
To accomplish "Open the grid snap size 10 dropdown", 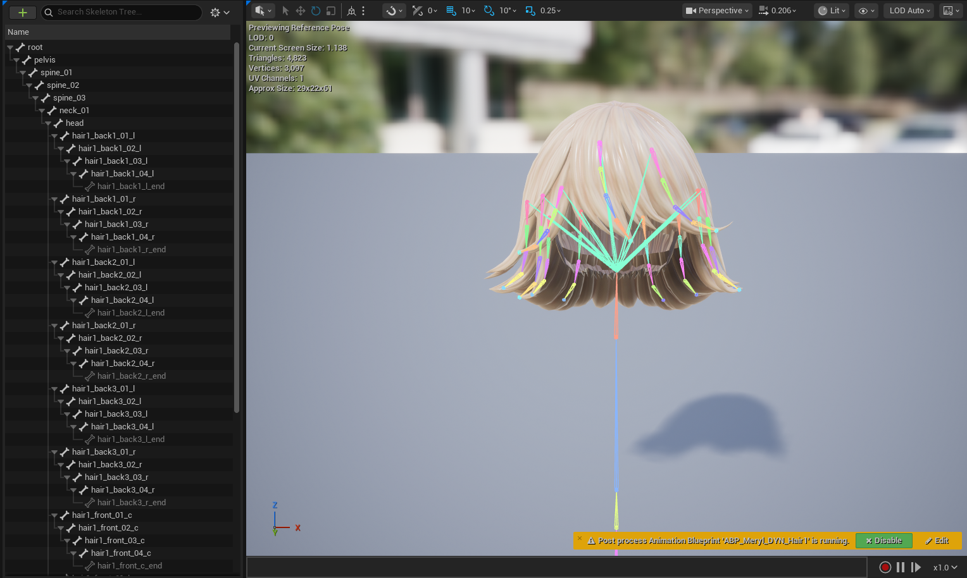I will pyautogui.click(x=468, y=11).
